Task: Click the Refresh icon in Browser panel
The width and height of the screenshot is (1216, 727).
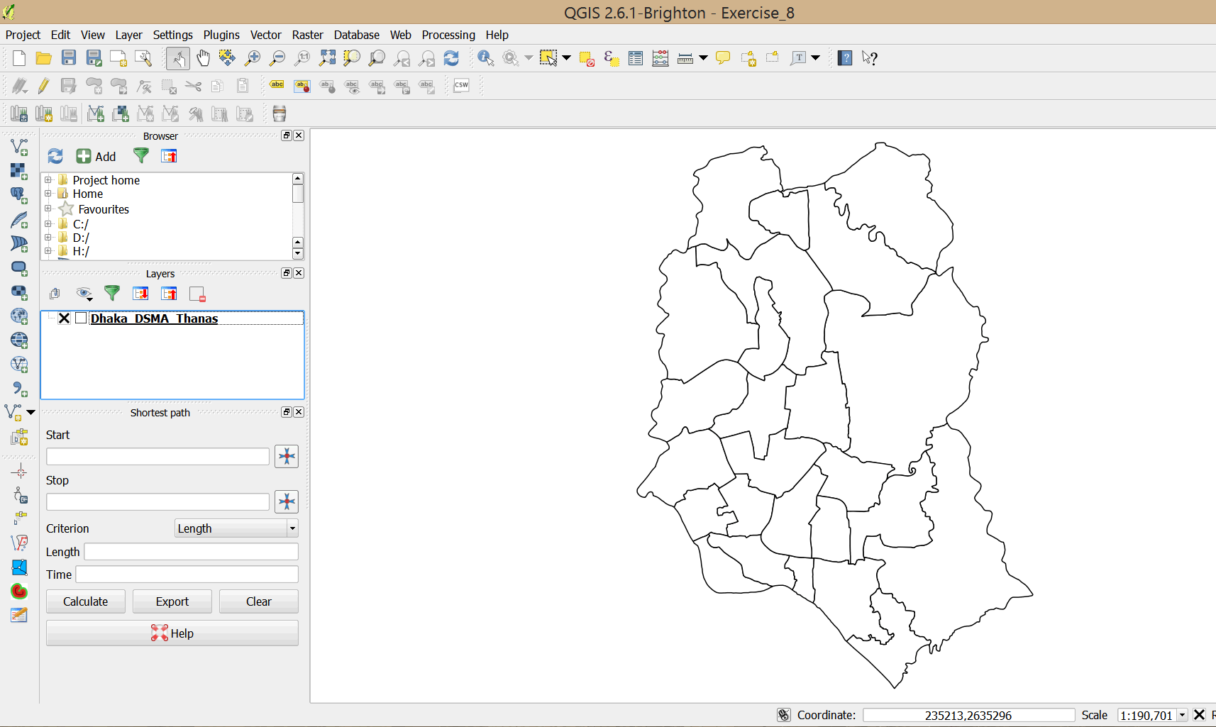Action: click(x=55, y=156)
